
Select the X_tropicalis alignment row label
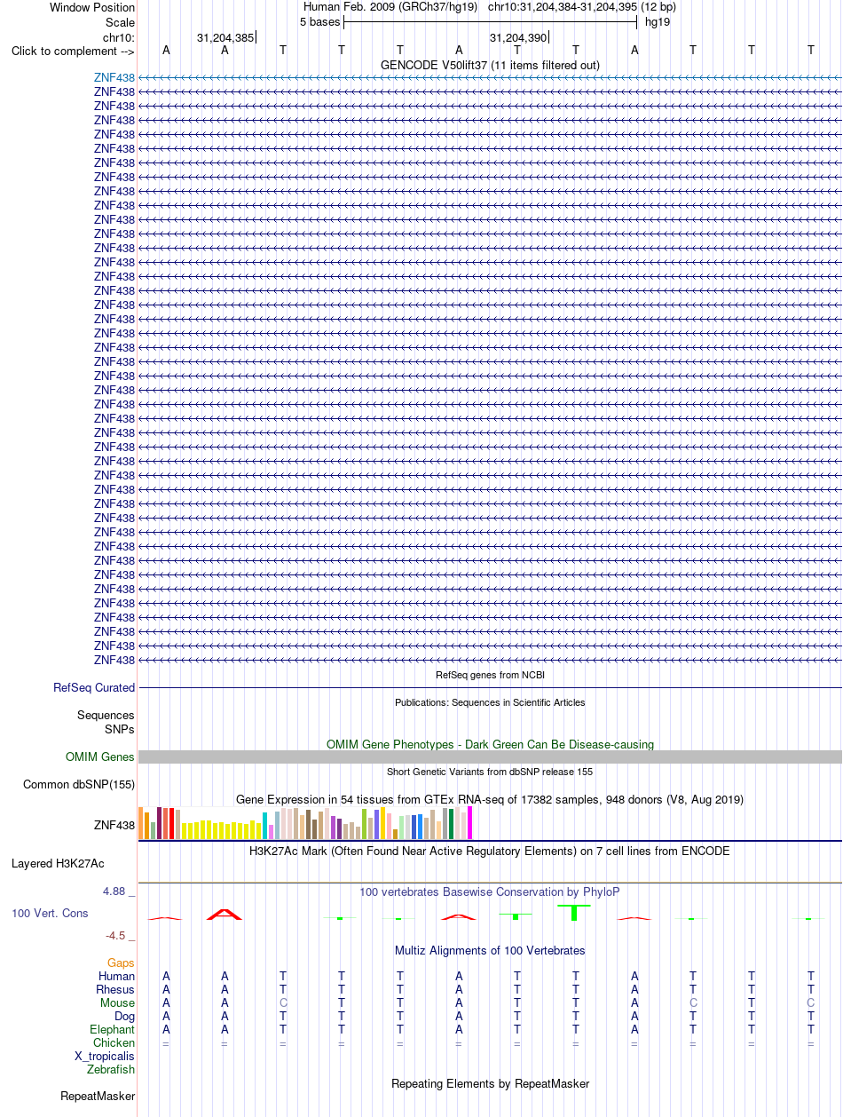pos(105,1056)
